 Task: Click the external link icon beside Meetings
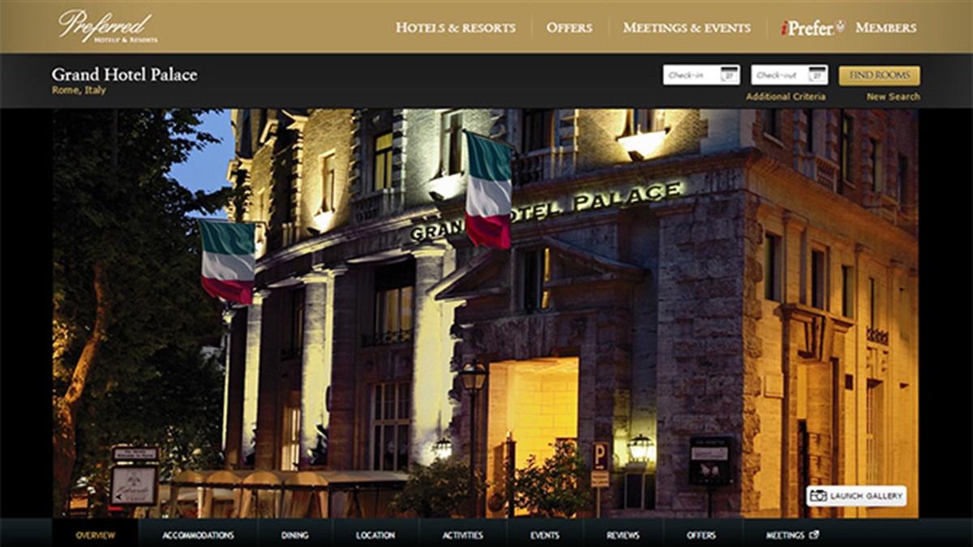(814, 536)
